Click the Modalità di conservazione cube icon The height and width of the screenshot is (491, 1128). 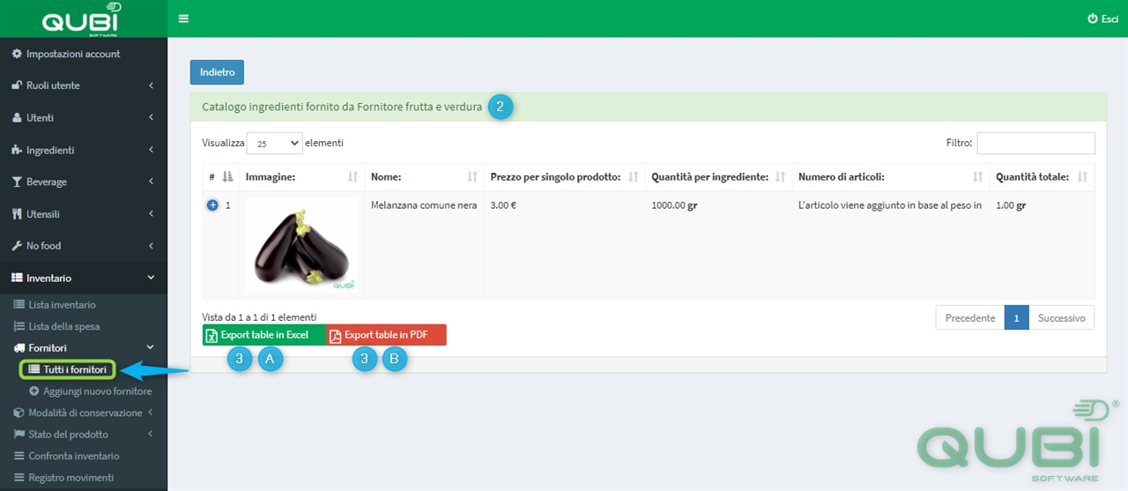19,413
